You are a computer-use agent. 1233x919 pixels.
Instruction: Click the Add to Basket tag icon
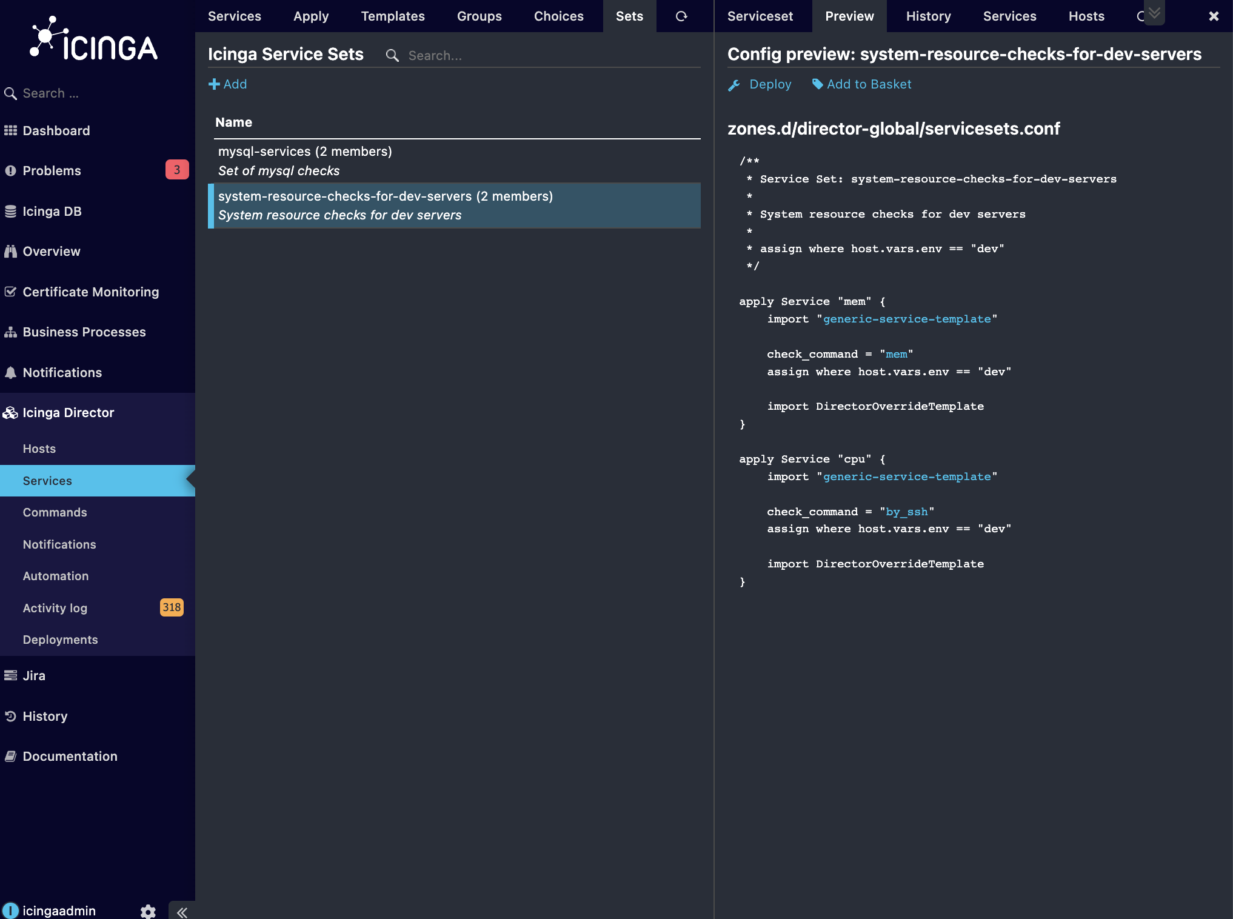[818, 84]
